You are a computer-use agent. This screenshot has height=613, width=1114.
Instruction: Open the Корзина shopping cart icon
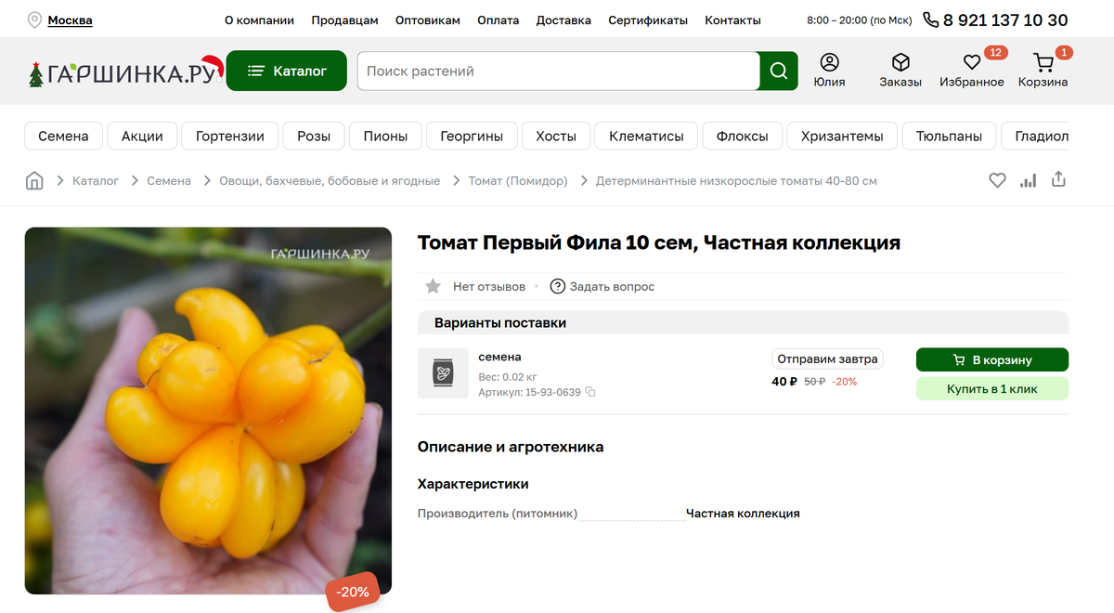coord(1043,62)
